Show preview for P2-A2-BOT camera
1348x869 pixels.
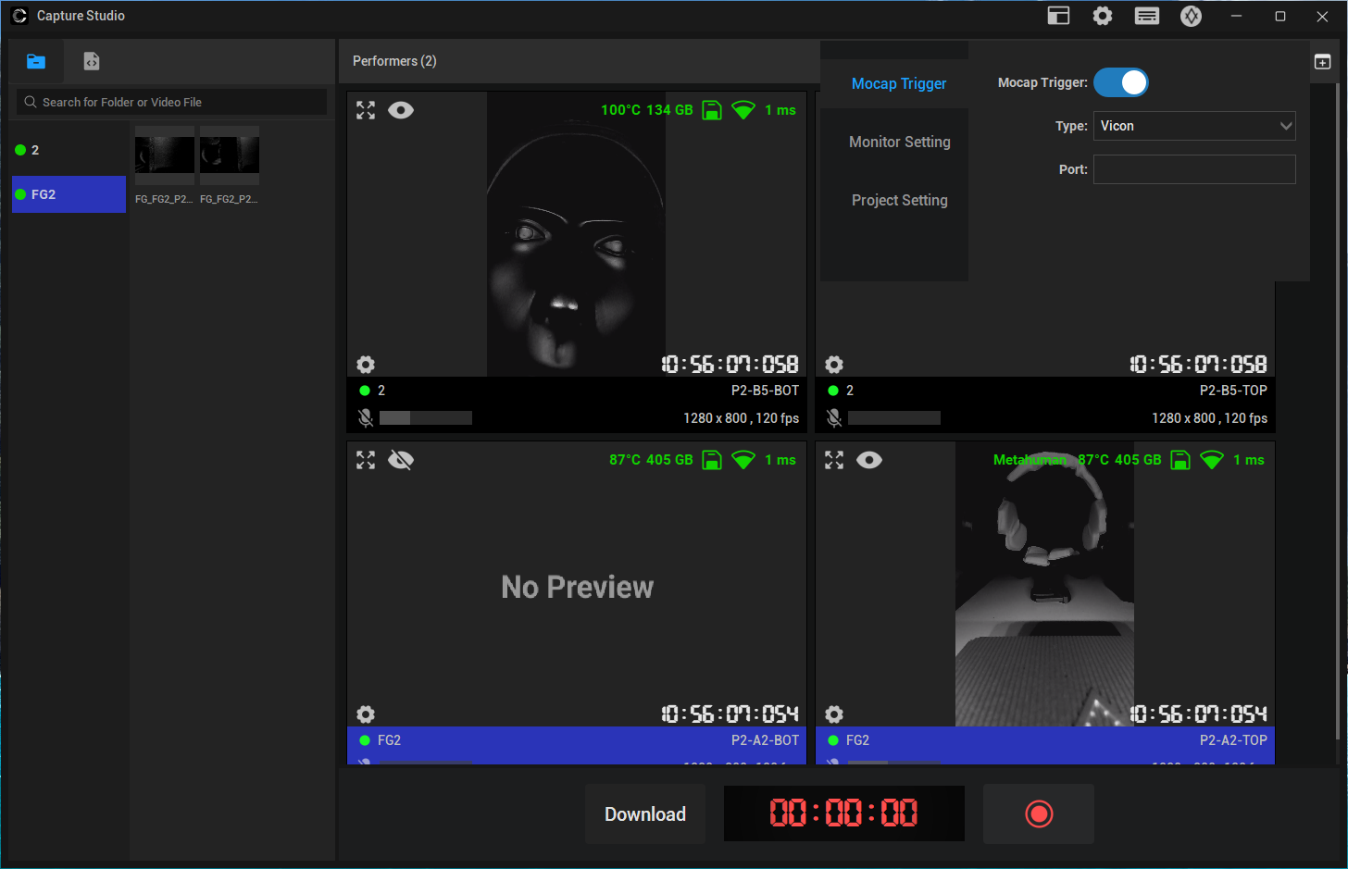click(x=401, y=460)
